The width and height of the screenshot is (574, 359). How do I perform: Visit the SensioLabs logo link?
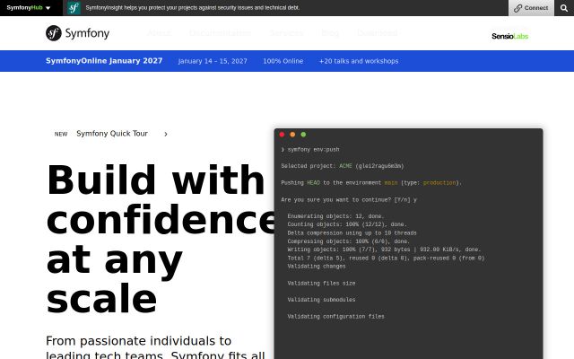pos(510,36)
